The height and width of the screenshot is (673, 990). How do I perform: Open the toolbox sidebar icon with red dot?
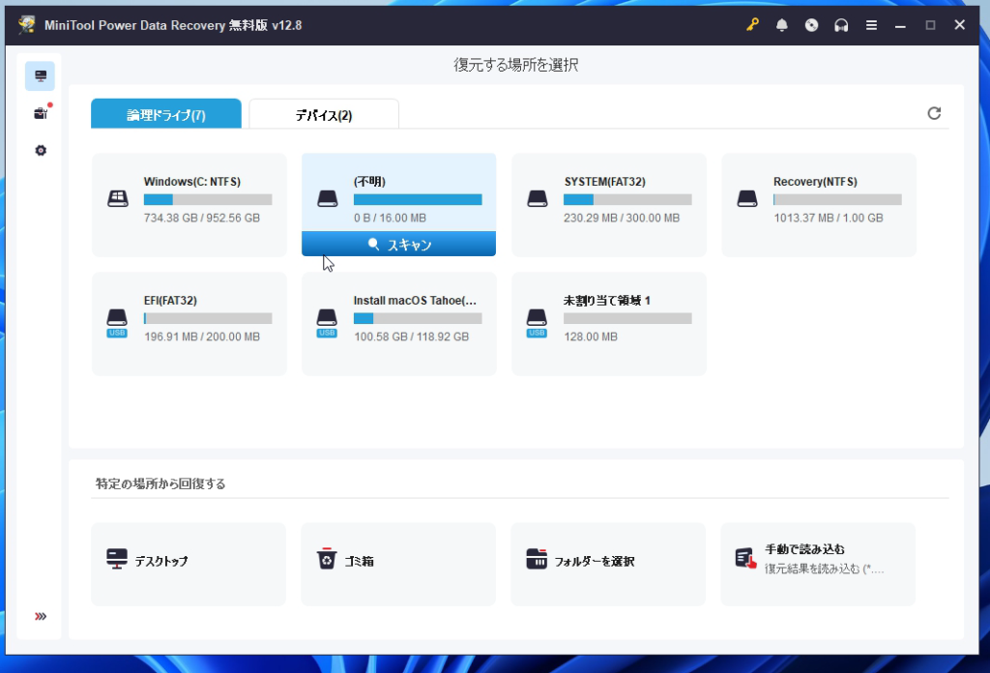click(40, 114)
